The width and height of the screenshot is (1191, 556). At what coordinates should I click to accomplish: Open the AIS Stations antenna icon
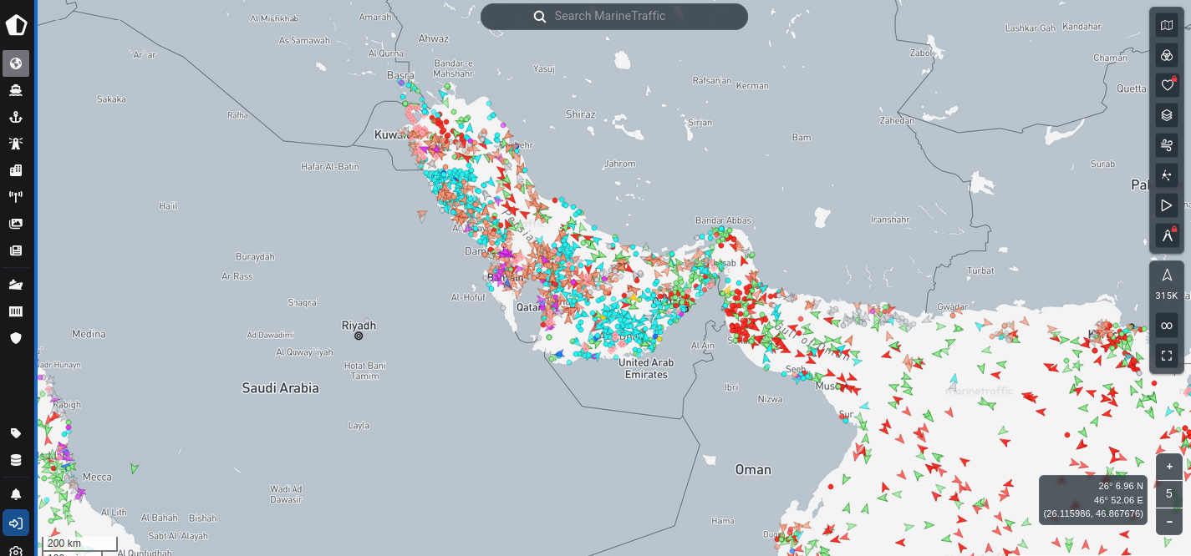(16, 197)
